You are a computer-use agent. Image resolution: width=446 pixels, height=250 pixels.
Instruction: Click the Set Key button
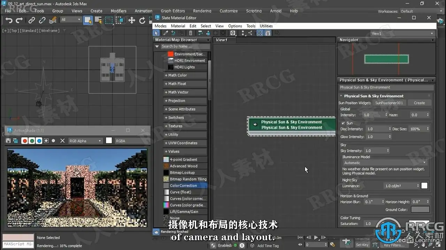click(x=362, y=245)
